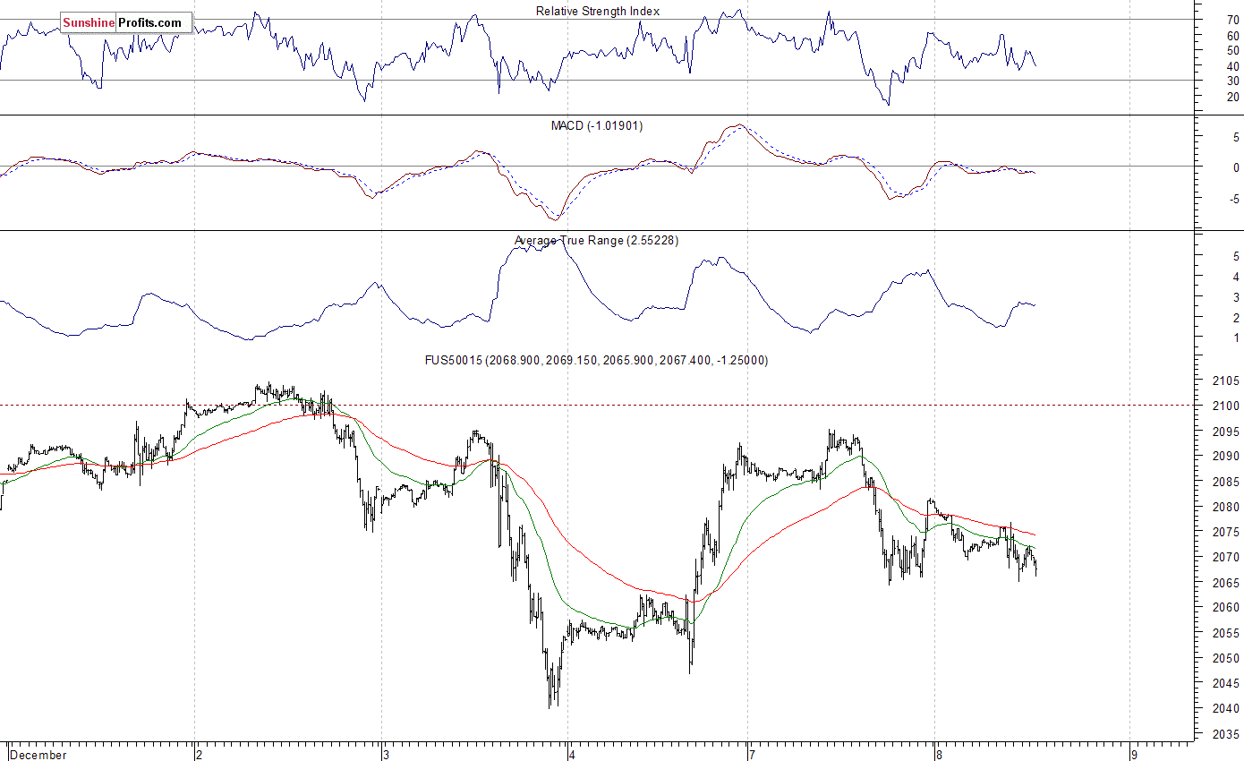Image resolution: width=1244 pixels, height=761 pixels.
Task: Click the date marker for day 7
Action: point(752,755)
